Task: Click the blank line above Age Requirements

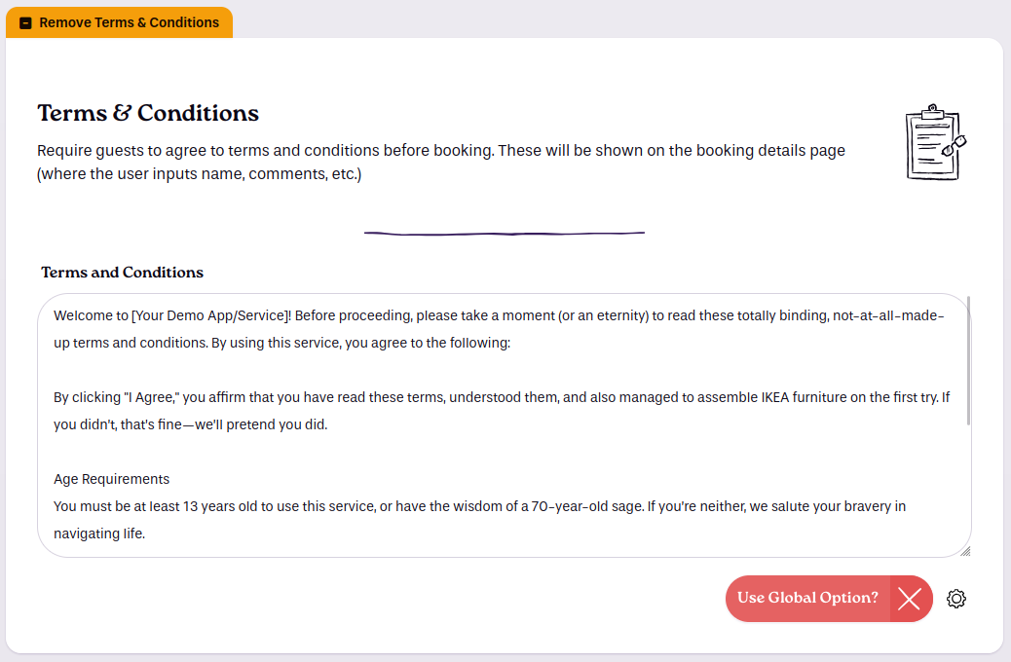Action: (503, 452)
